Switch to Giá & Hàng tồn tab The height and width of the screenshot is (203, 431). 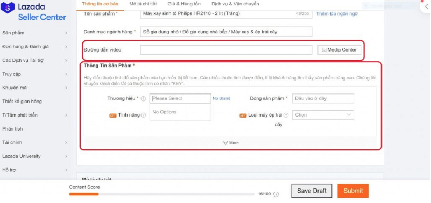click(184, 4)
